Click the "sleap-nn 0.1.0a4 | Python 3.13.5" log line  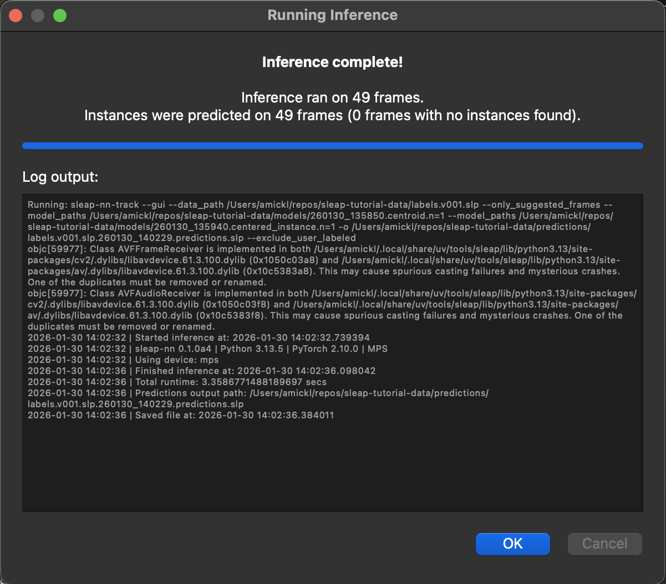(x=207, y=349)
